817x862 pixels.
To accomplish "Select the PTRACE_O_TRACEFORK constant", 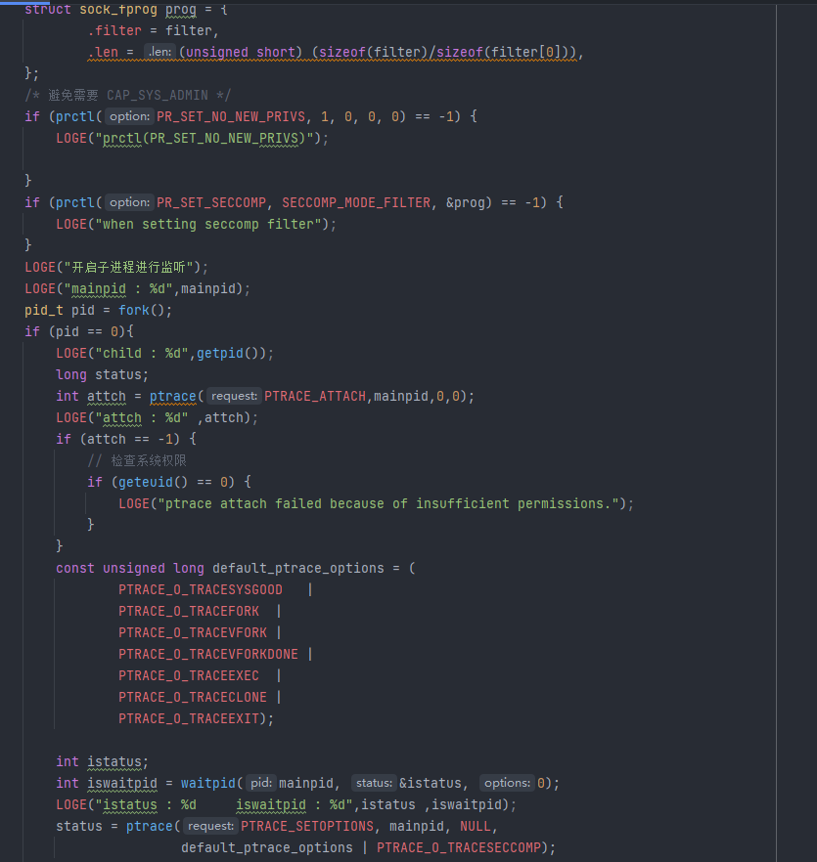I will click(189, 612).
